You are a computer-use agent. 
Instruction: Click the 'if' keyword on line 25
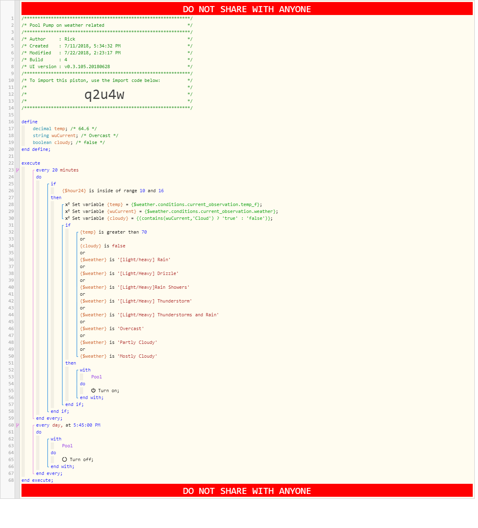pyautogui.click(x=53, y=184)
